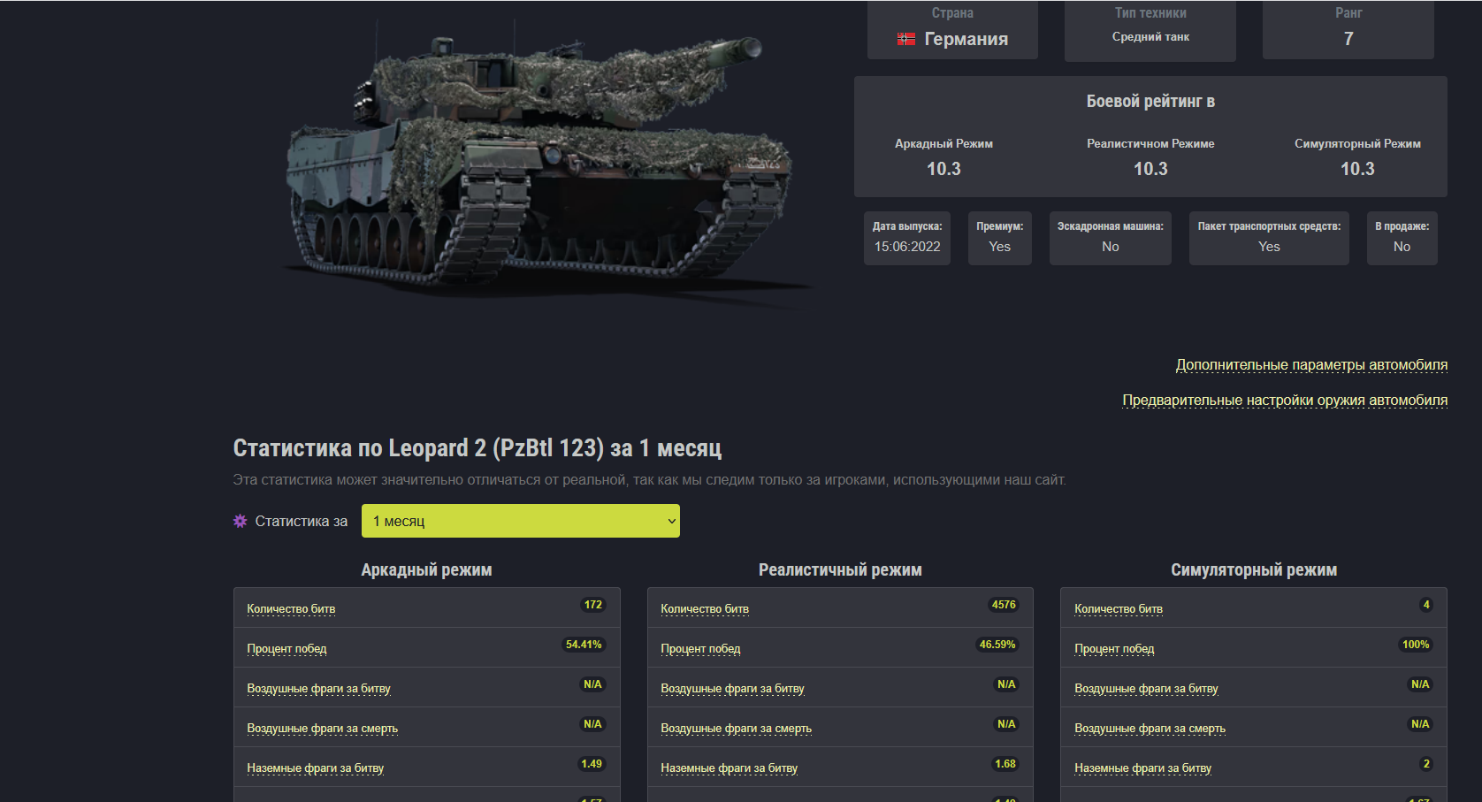Open Предварительные настройки оружия автомобиля link
Image resolution: width=1482 pixels, height=802 pixels.
(x=1285, y=401)
